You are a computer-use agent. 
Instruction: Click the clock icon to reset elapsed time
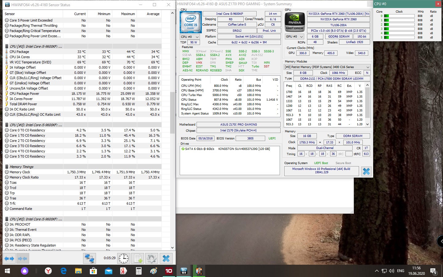click(124, 259)
